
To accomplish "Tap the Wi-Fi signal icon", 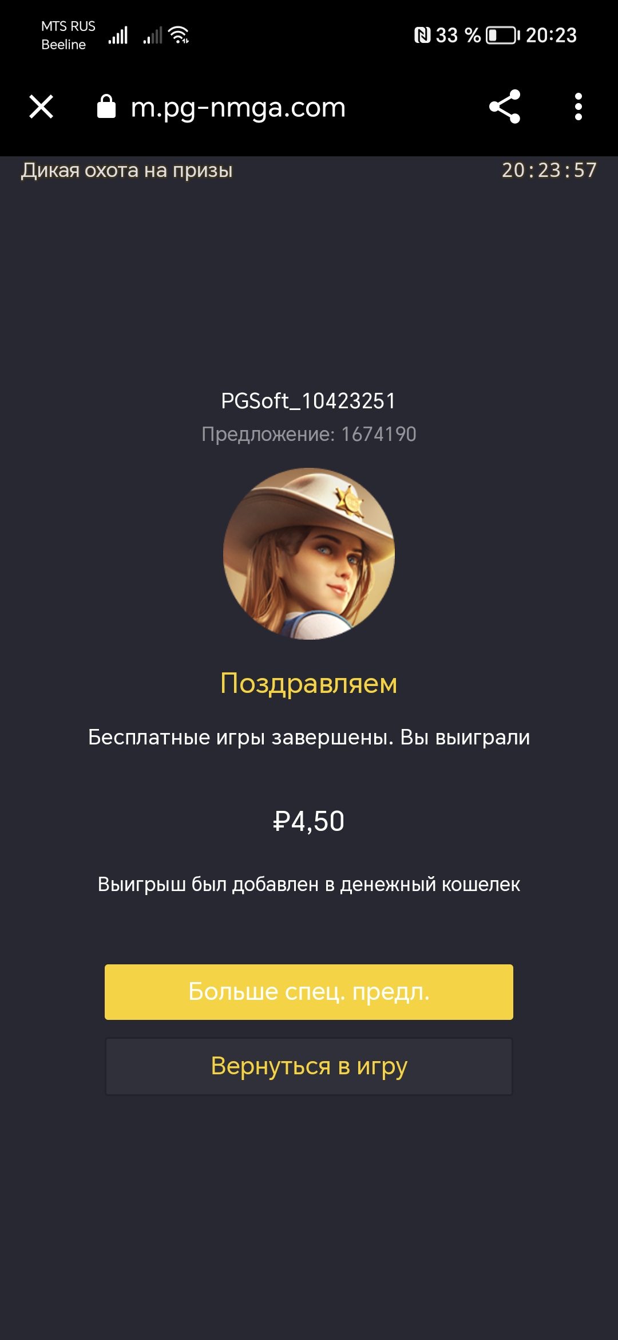I will (x=179, y=35).
